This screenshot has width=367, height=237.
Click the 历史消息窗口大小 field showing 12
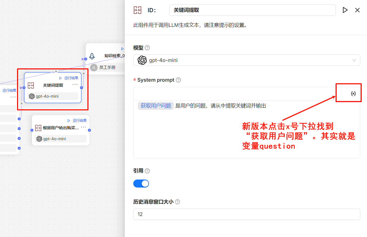[x=247, y=214]
